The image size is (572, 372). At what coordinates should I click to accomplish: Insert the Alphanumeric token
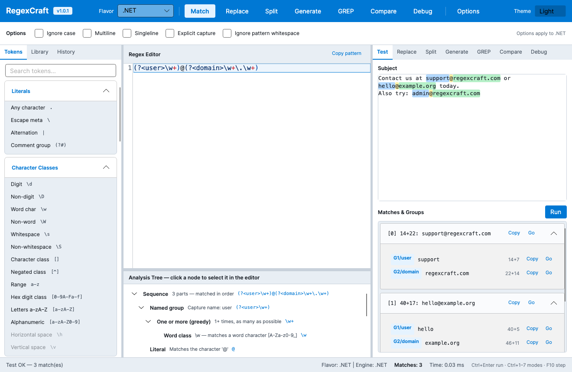tap(61, 322)
